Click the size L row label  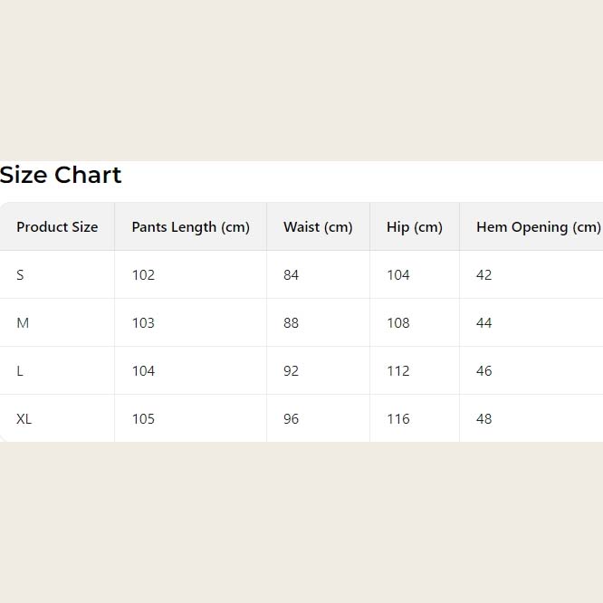coord(20,371)
